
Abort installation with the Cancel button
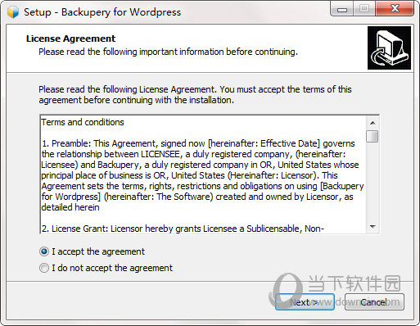pos(374,302)
